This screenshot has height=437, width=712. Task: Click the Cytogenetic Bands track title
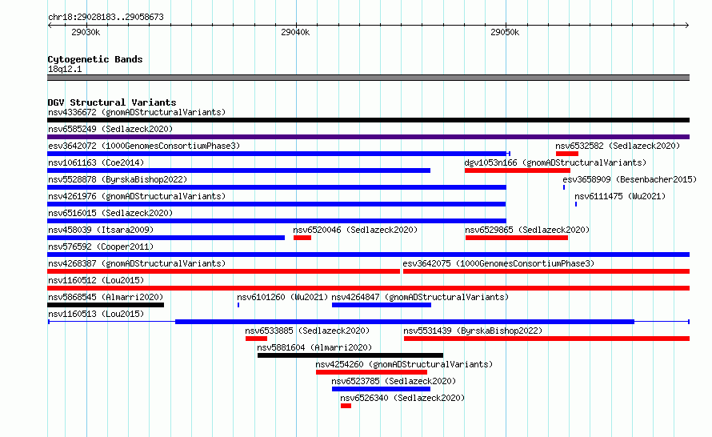(95, 59)
